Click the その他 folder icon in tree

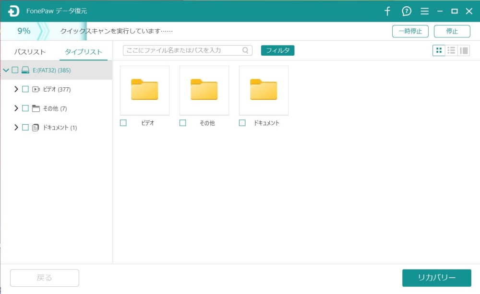pos(36,108)
